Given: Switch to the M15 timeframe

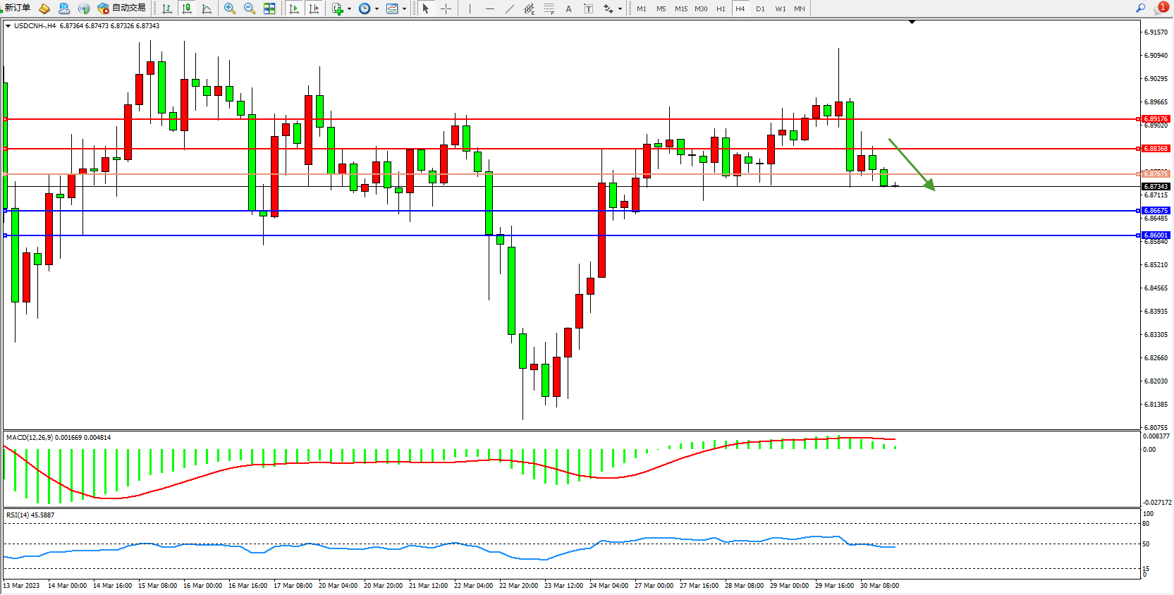Looking at the screenshot, I should [x=680, y=8].
